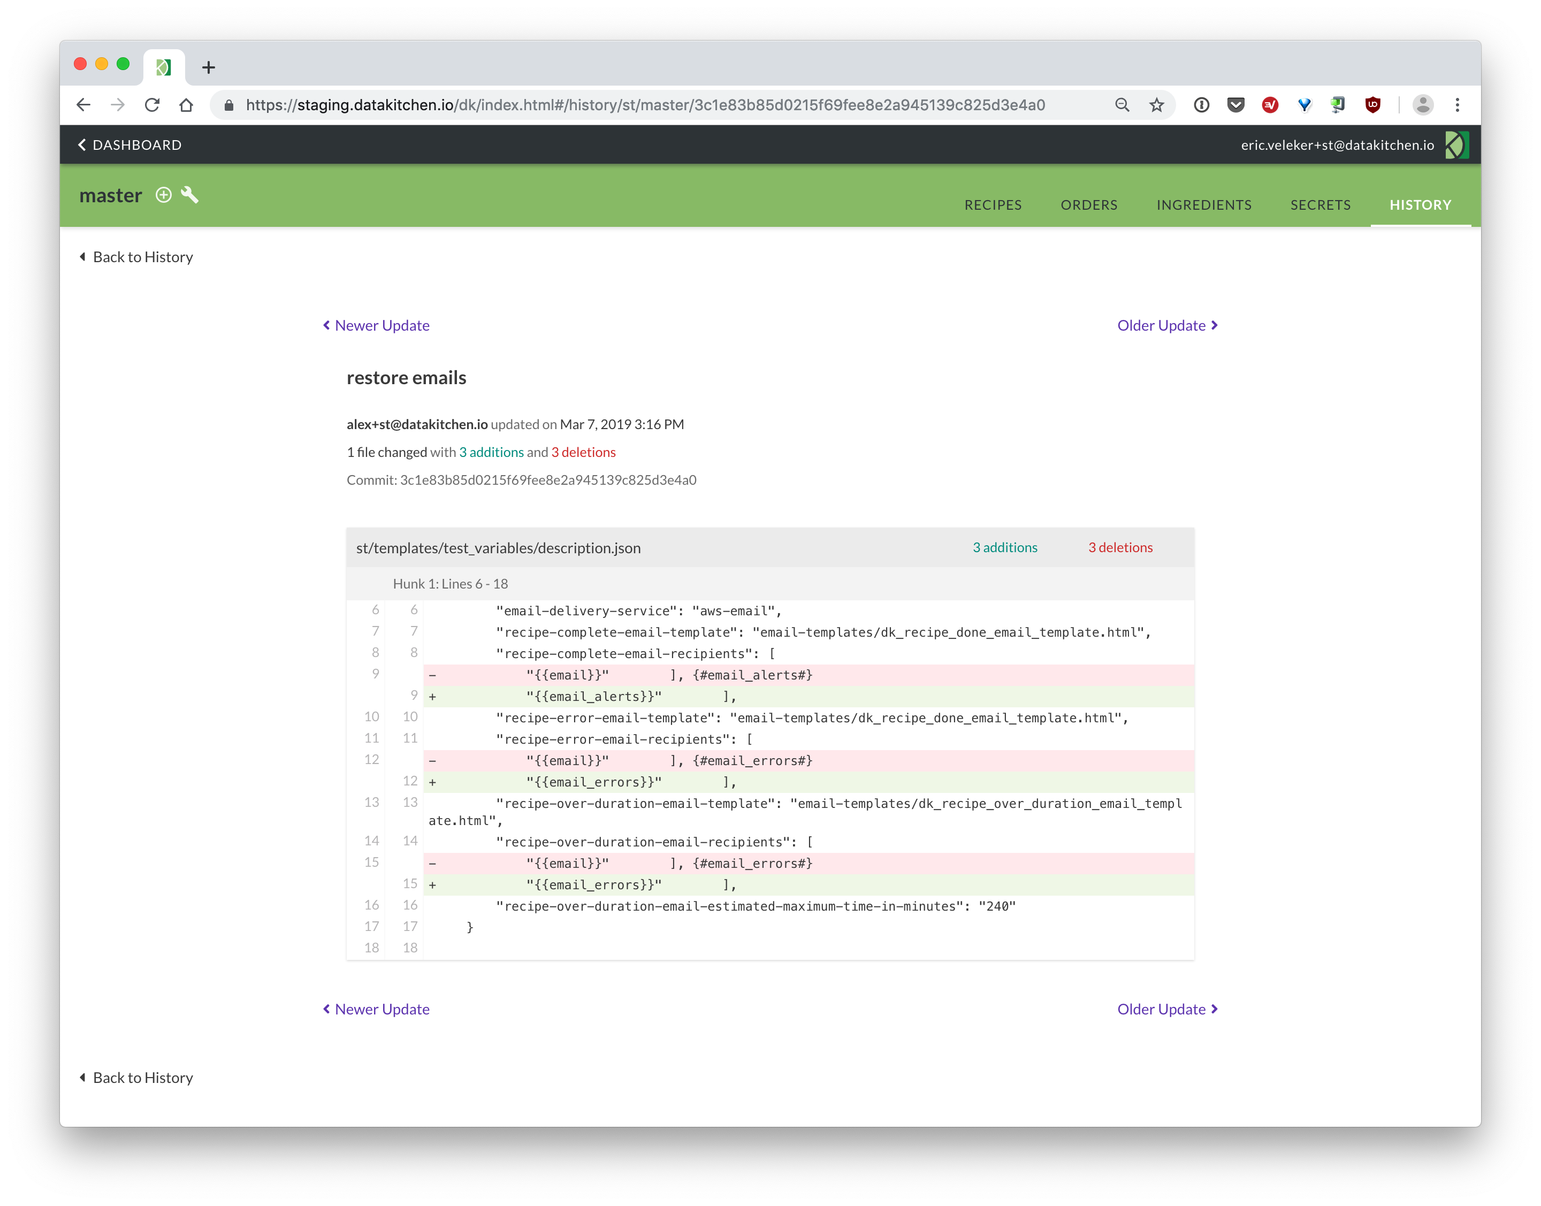Open the Pocket extension icon
This screenshot has height=1206, width=1541.
1235,105
